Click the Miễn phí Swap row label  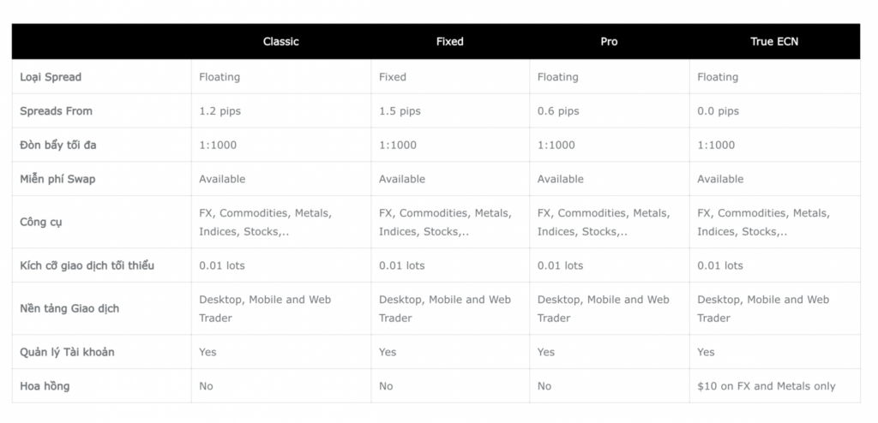pos(58,179)
